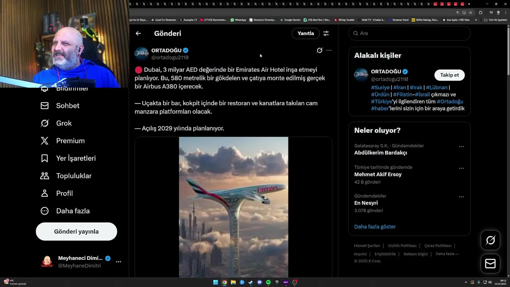This screenshot has height=287, width=510.
Task: Open Erişilebilirlik footer link
Action: coord(385,254)
